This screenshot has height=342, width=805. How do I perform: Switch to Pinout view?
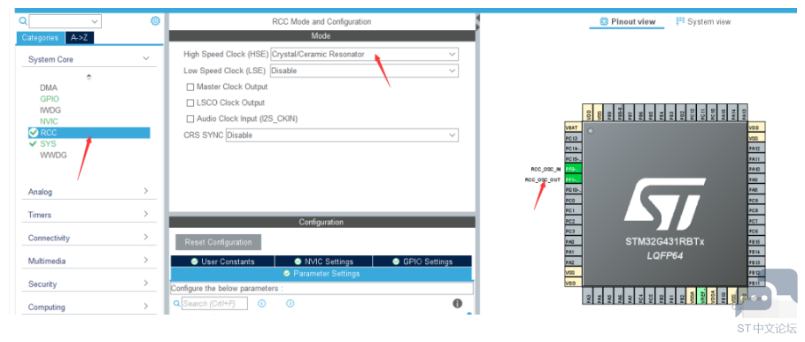(x=627, y=21)
